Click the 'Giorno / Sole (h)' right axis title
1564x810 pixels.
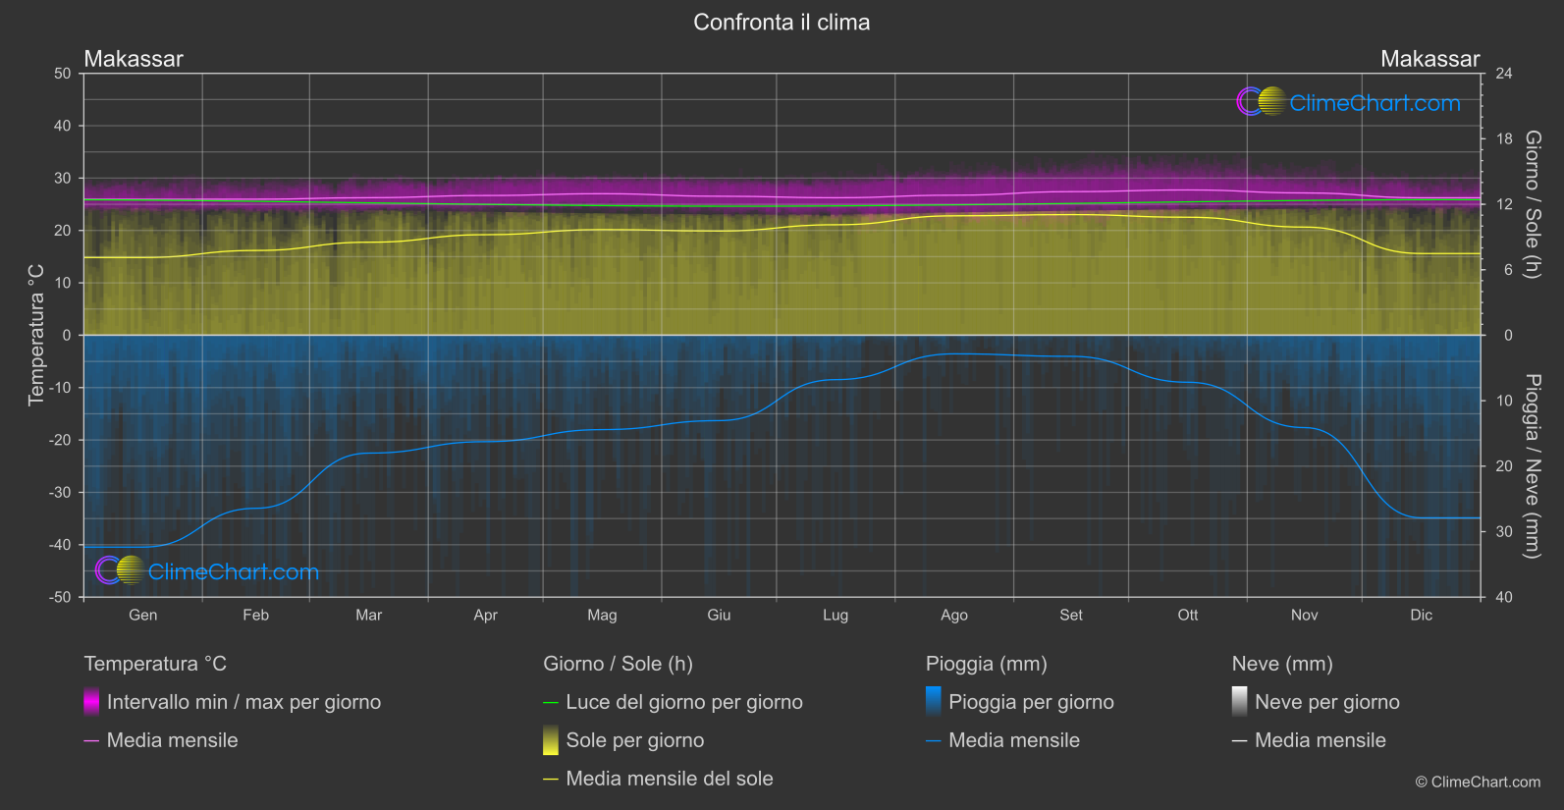click(x=1532, y=204)
